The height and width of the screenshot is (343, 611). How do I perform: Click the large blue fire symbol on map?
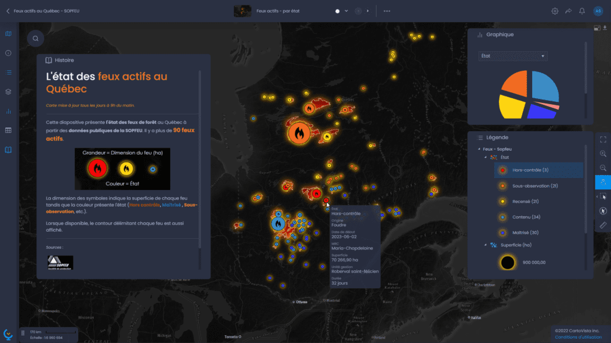278,224
